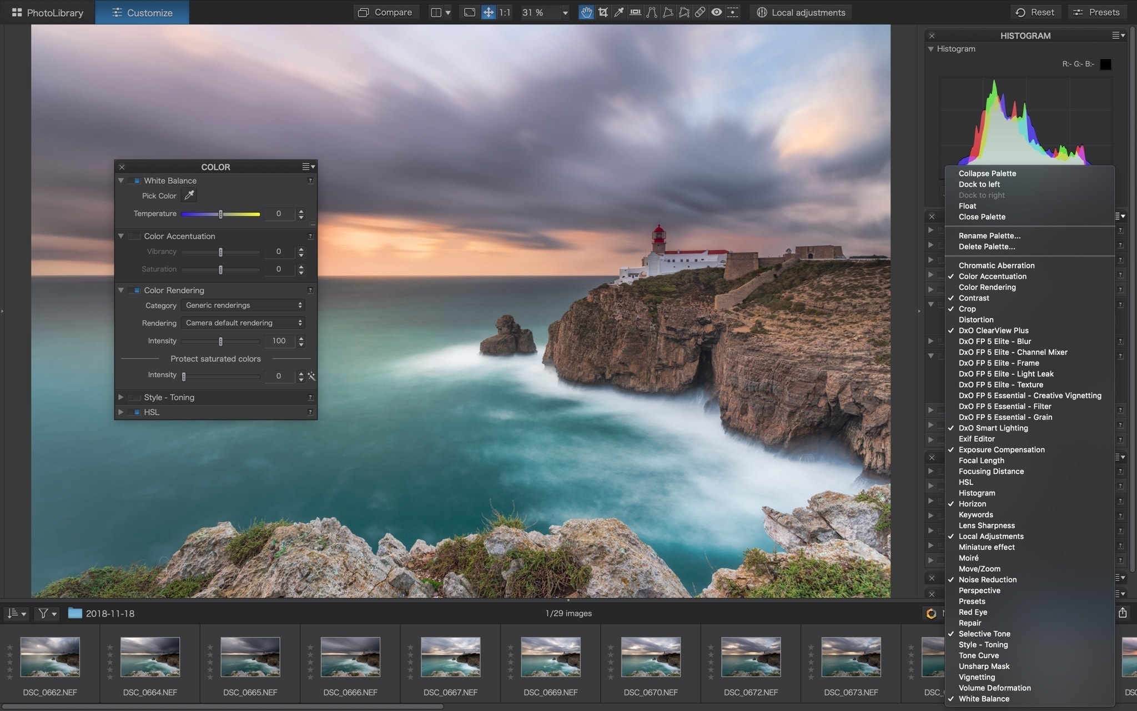Select the Crop tool in toolbar
This screenshot has height=711, width=1137.
(603, 12)
